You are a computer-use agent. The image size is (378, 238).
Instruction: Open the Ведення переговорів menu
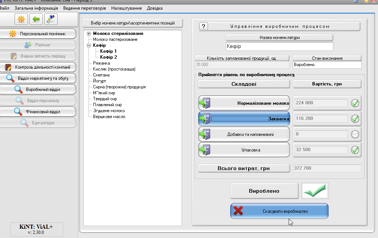(x=84, y=8)
